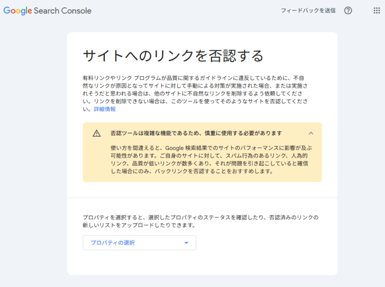
Task: Send feedback via フィードバックを送信
Action: [308, 11]
